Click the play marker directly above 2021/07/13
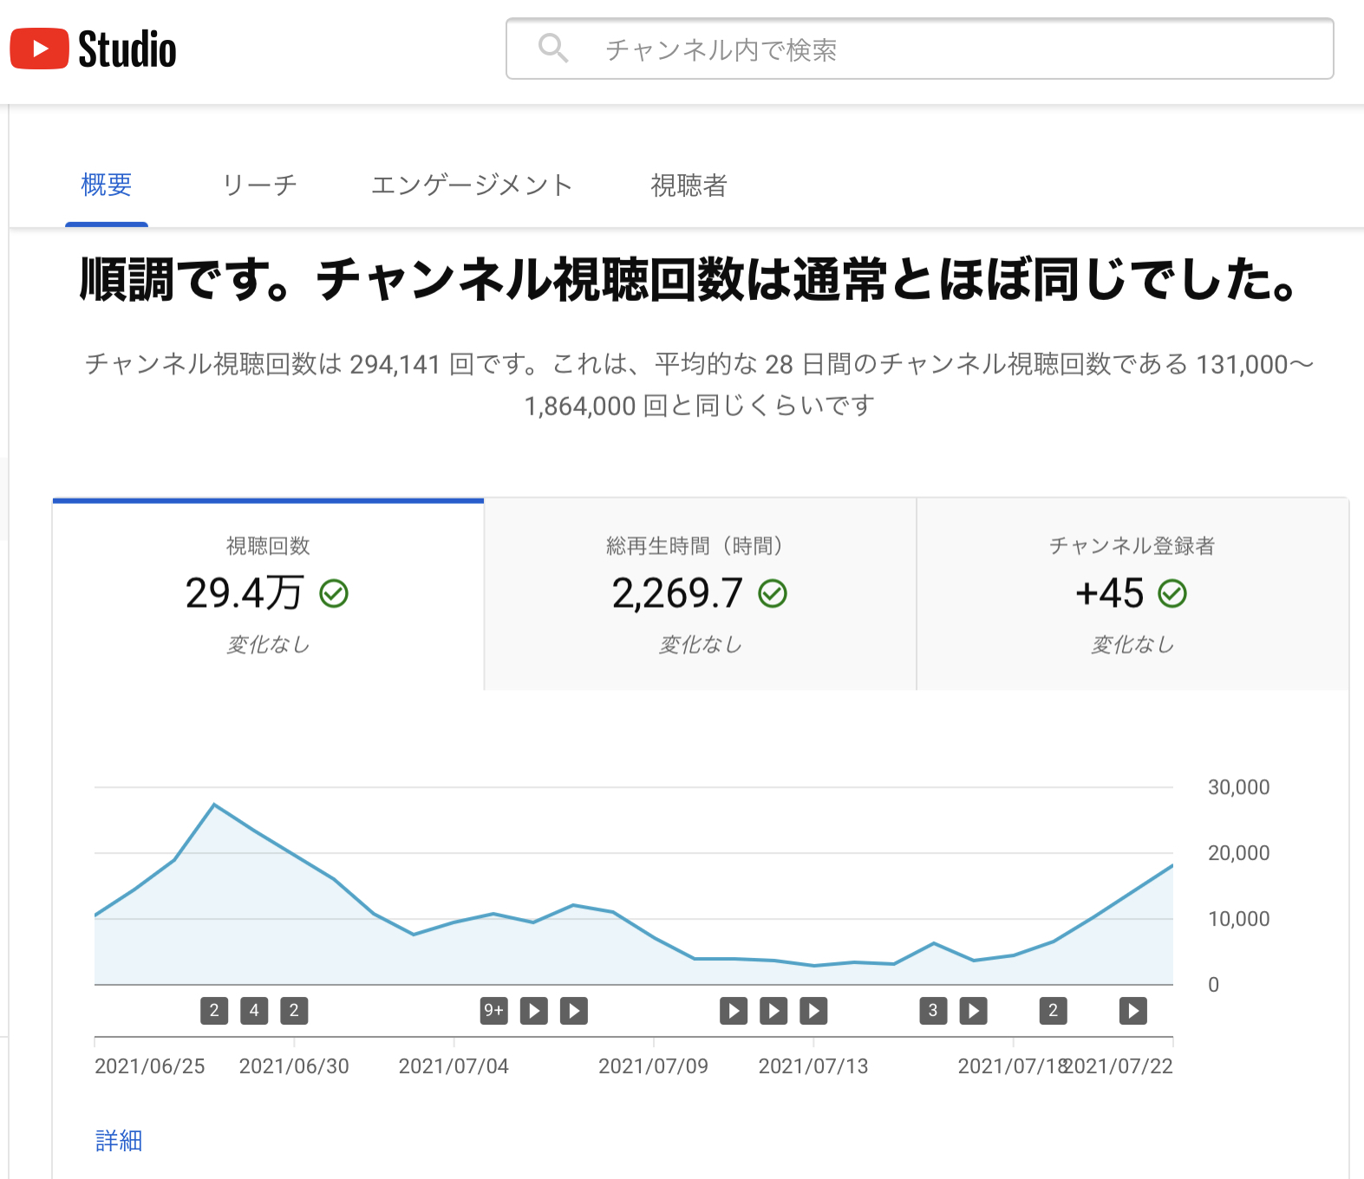The image size is (1364, 1179). 813,1011
